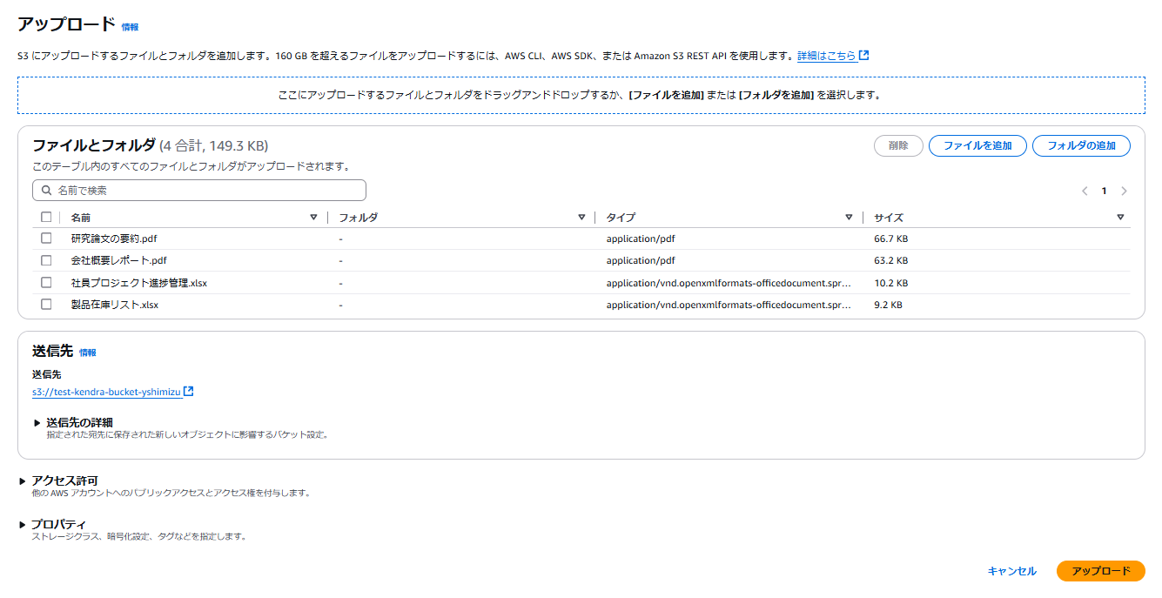
Task: Expand the アクセス許可 section
Action: 23,480
